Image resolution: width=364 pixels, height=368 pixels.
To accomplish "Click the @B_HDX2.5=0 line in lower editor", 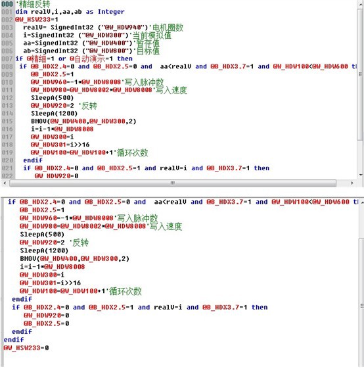I will point(47,323).
